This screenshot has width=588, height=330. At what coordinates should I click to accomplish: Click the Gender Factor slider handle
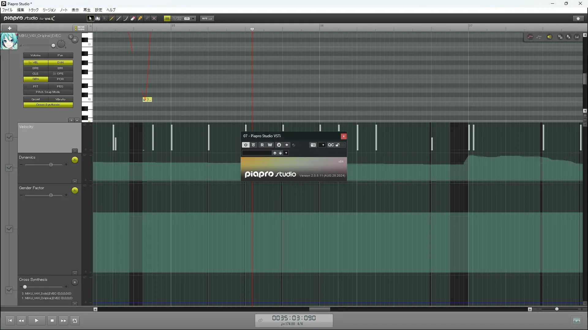(x=51, y=195)
